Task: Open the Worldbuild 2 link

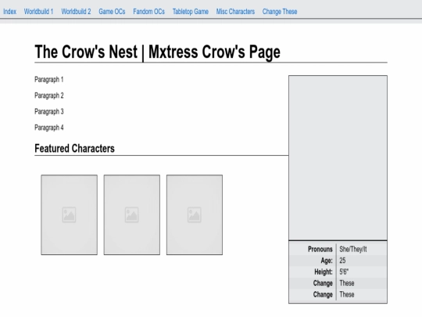Action: (x=76, y=12)
